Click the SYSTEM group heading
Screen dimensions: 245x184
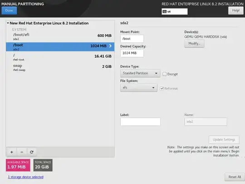(19, 30)
